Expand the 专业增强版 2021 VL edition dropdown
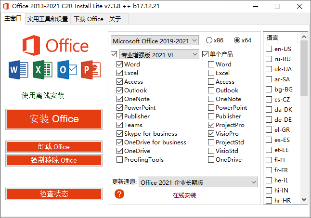The width and height of the screenshot is (311, 218). [158, 54]
